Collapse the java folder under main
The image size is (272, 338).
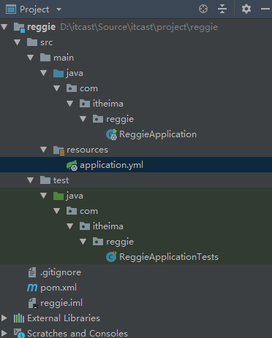44,73
